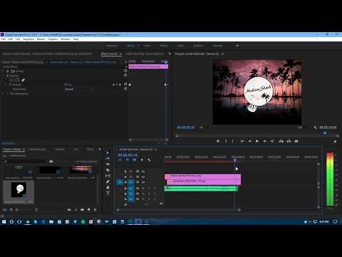Click the Extract button

(289, 141)
